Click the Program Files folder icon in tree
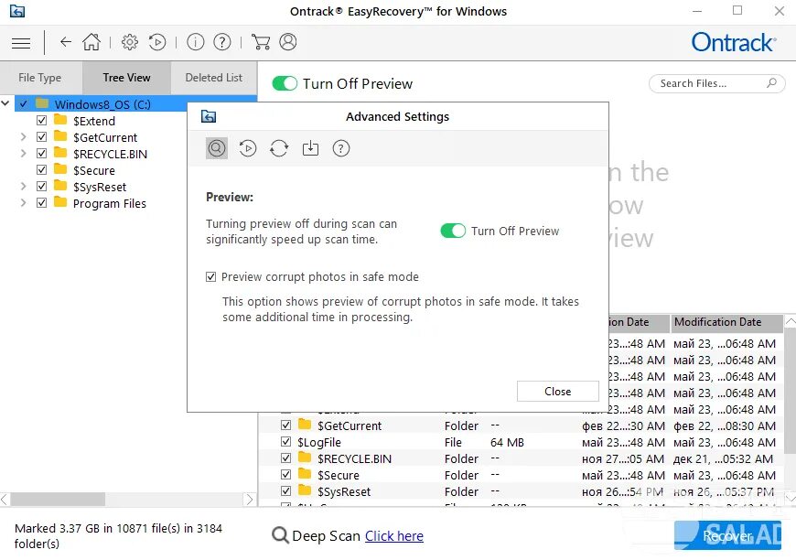 pos(60,202)
